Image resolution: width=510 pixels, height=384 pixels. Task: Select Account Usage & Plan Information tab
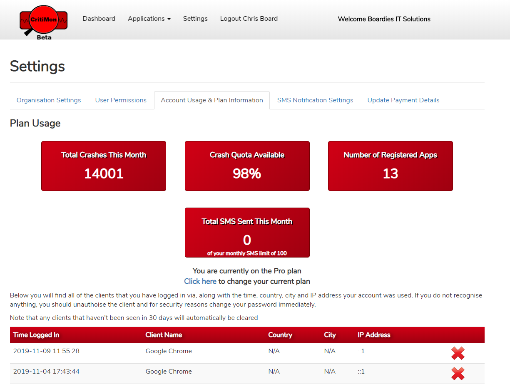212,100
